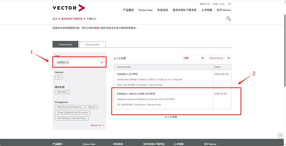
Task: Open CANdb++ 3.1 SP3 download
Action: [127, 74]
